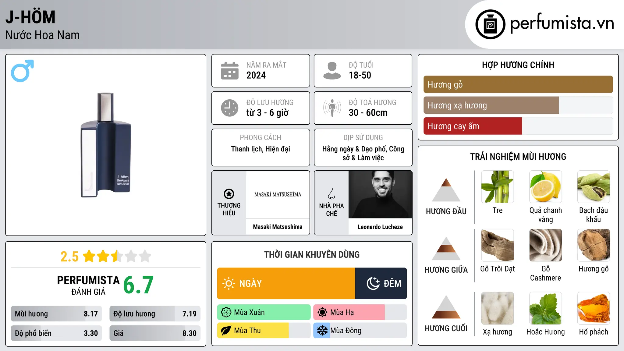
Task: Click the J-HÖM perfume bottle photo
Action: click(106, 145)
